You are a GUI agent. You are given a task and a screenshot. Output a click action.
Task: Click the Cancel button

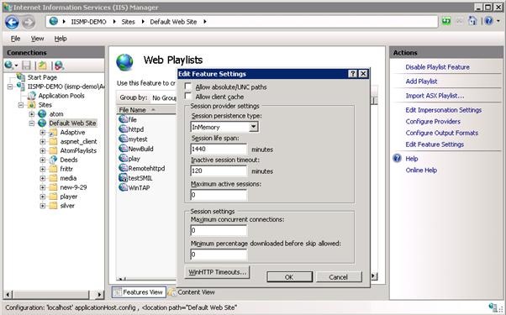point(339,277)
